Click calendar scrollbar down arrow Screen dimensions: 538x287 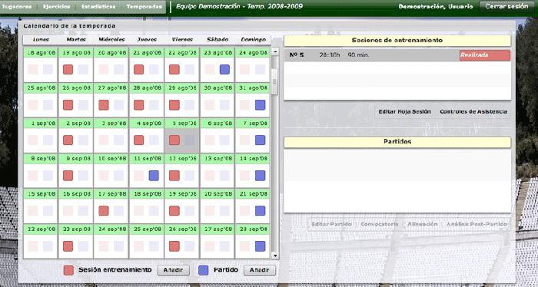click(275, 256)
